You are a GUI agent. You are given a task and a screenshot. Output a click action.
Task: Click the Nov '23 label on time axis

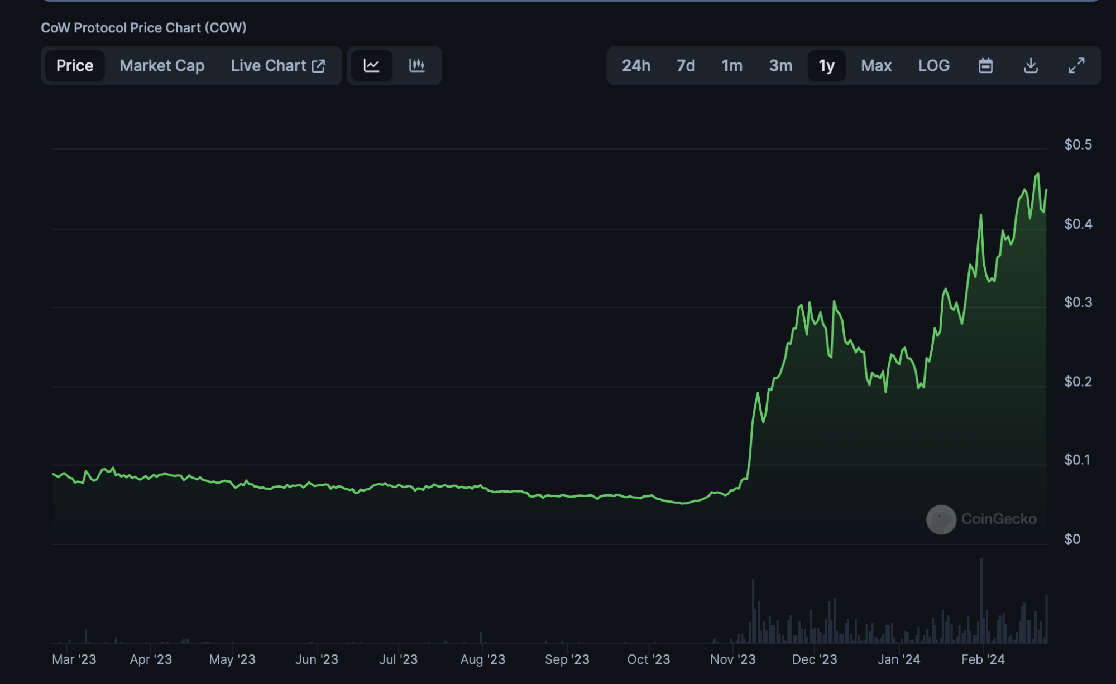click(x=732, y=659)
